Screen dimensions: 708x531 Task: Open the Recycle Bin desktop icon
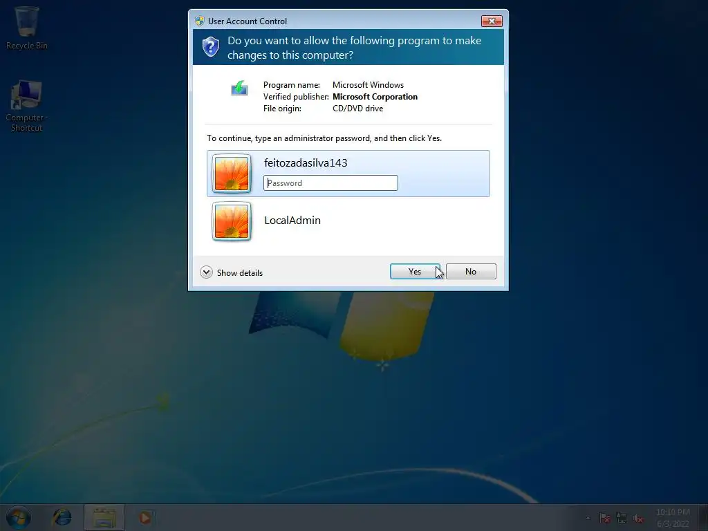[27, 28]
